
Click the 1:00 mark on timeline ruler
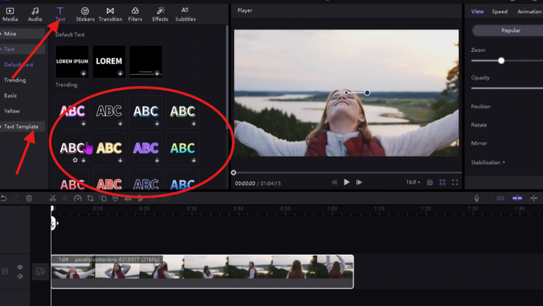[332, 209]
